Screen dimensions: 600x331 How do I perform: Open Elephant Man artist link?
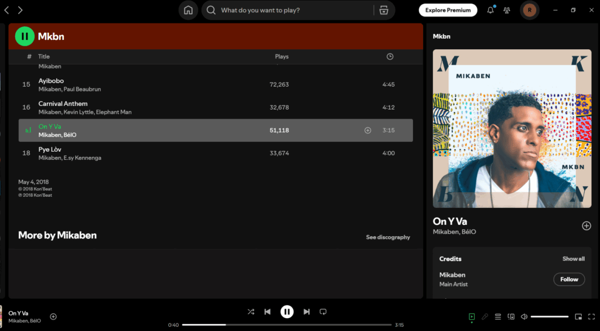coord(114,112)
